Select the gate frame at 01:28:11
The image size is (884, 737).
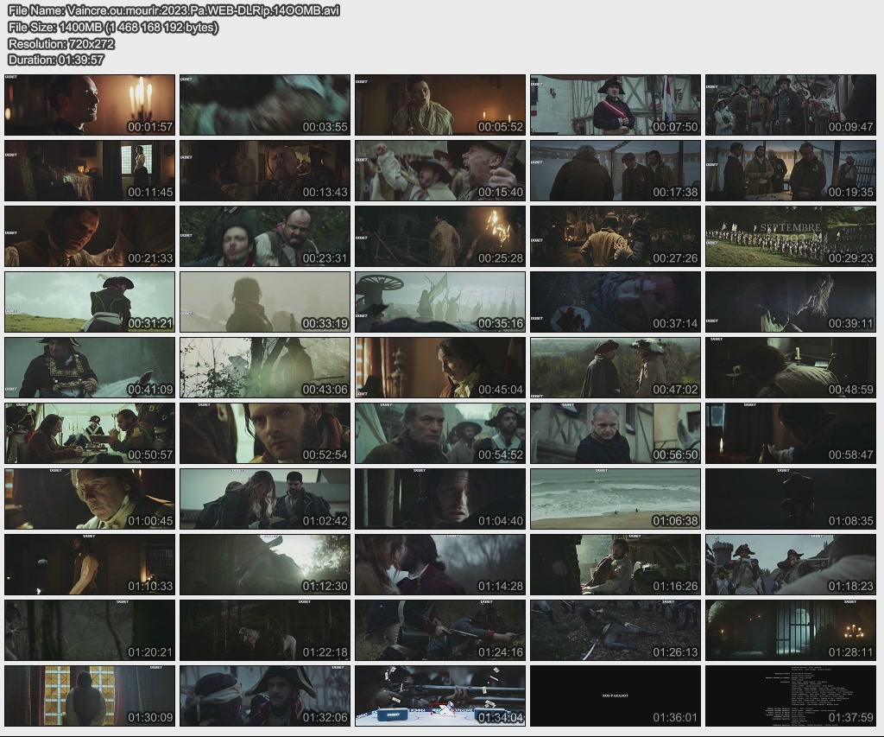[x=790, y=630]
